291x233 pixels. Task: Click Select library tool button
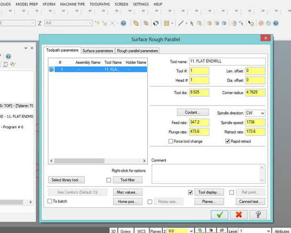coord(66,180)
